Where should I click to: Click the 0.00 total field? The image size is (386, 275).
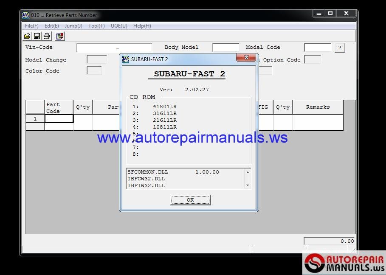coord(330,241)
